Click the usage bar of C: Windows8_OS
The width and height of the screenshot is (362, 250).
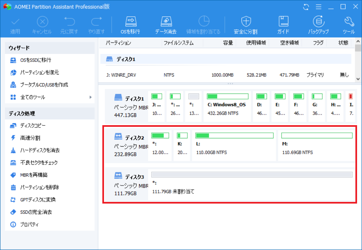point(228,97)
